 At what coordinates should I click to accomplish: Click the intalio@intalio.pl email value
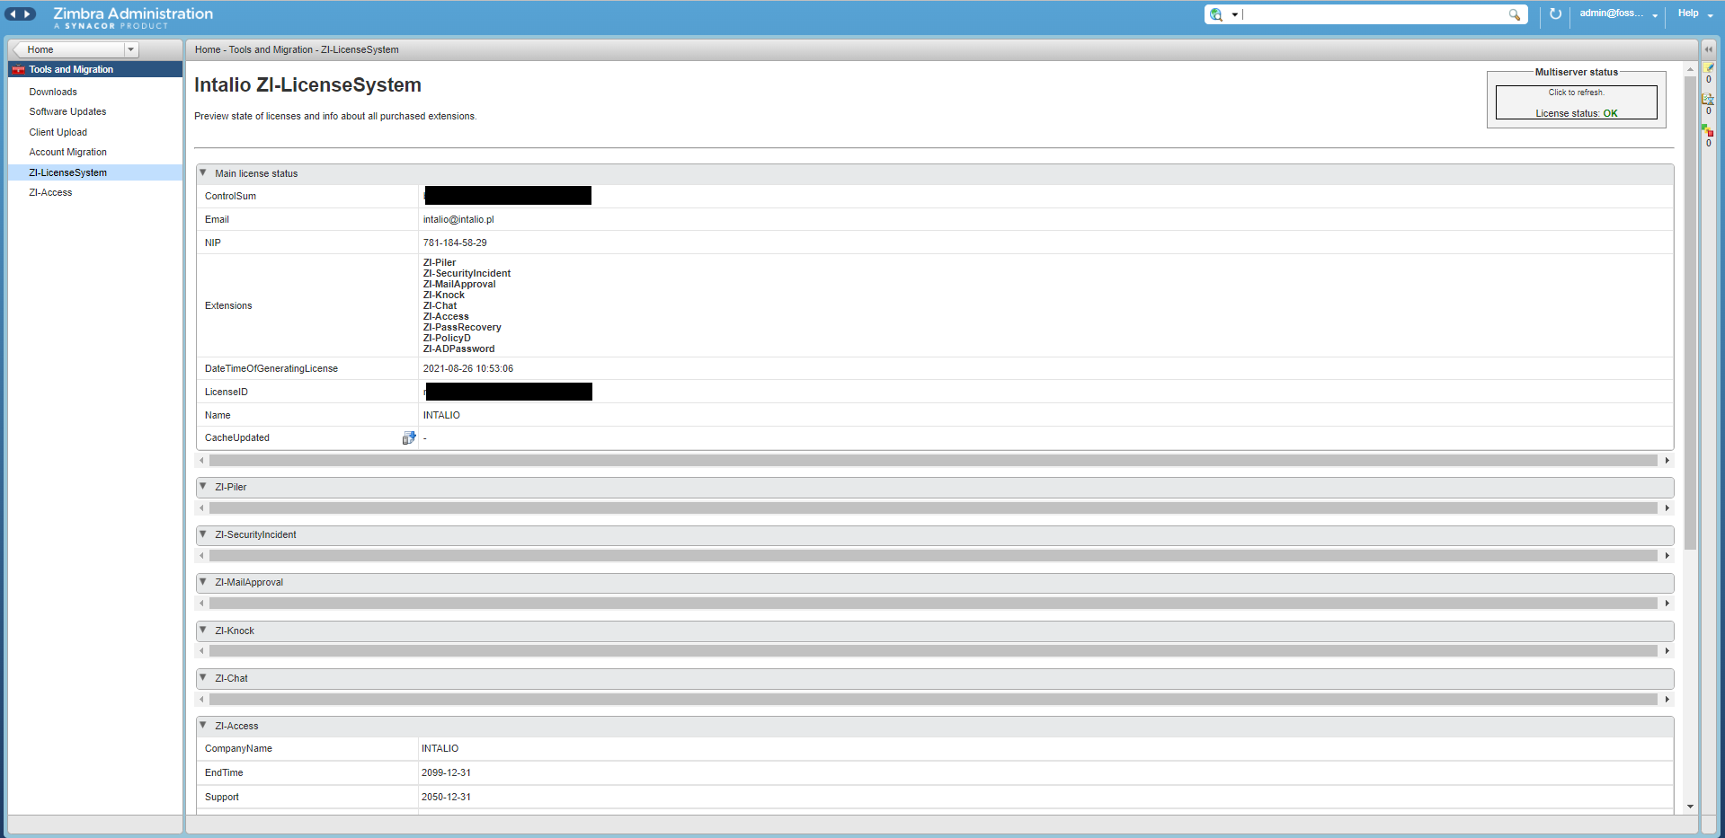(458, 219)
